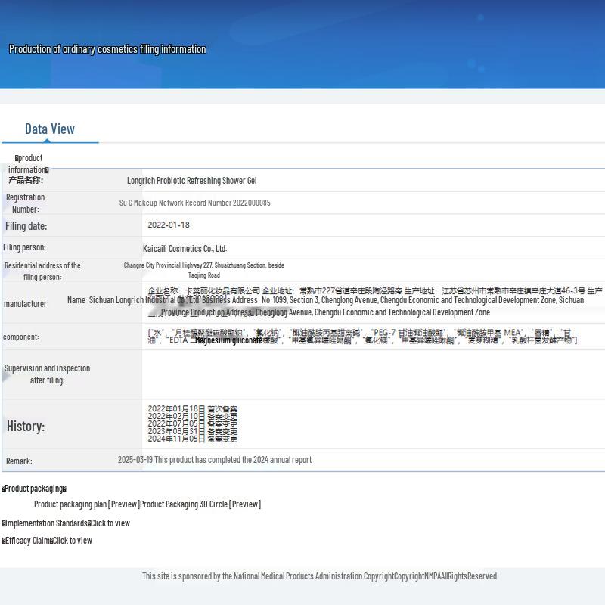Click the Magnesium gluconate component text
The width and height of the screenshot is (605, 605).
tap(228, 340)
